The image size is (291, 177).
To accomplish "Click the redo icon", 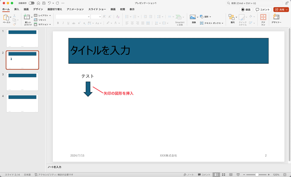I will (57, 3).
